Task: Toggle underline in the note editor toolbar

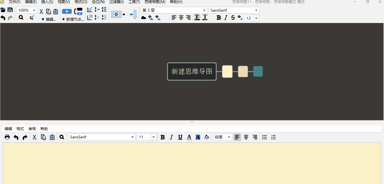Action: tap(180, 137)
